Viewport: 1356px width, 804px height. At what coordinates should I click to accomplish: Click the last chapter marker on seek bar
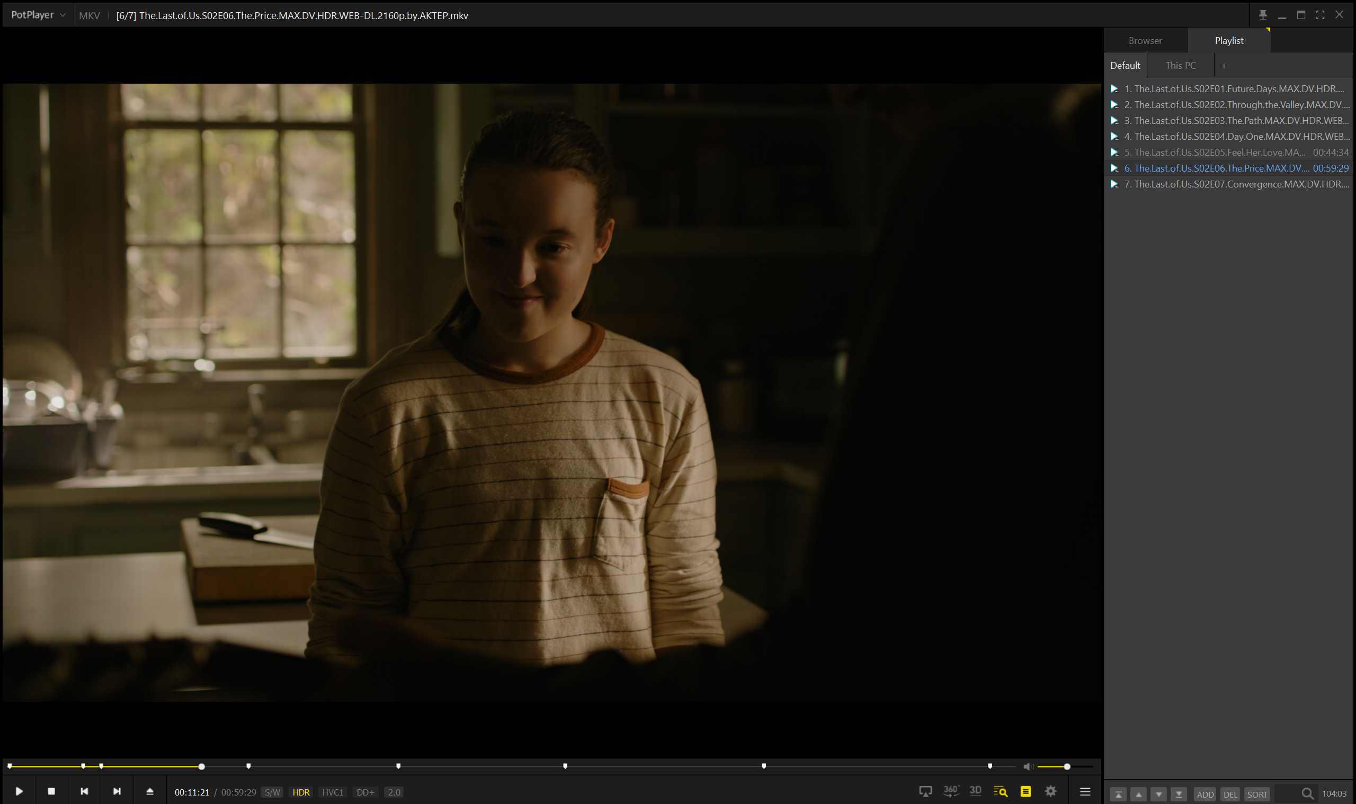990,766
